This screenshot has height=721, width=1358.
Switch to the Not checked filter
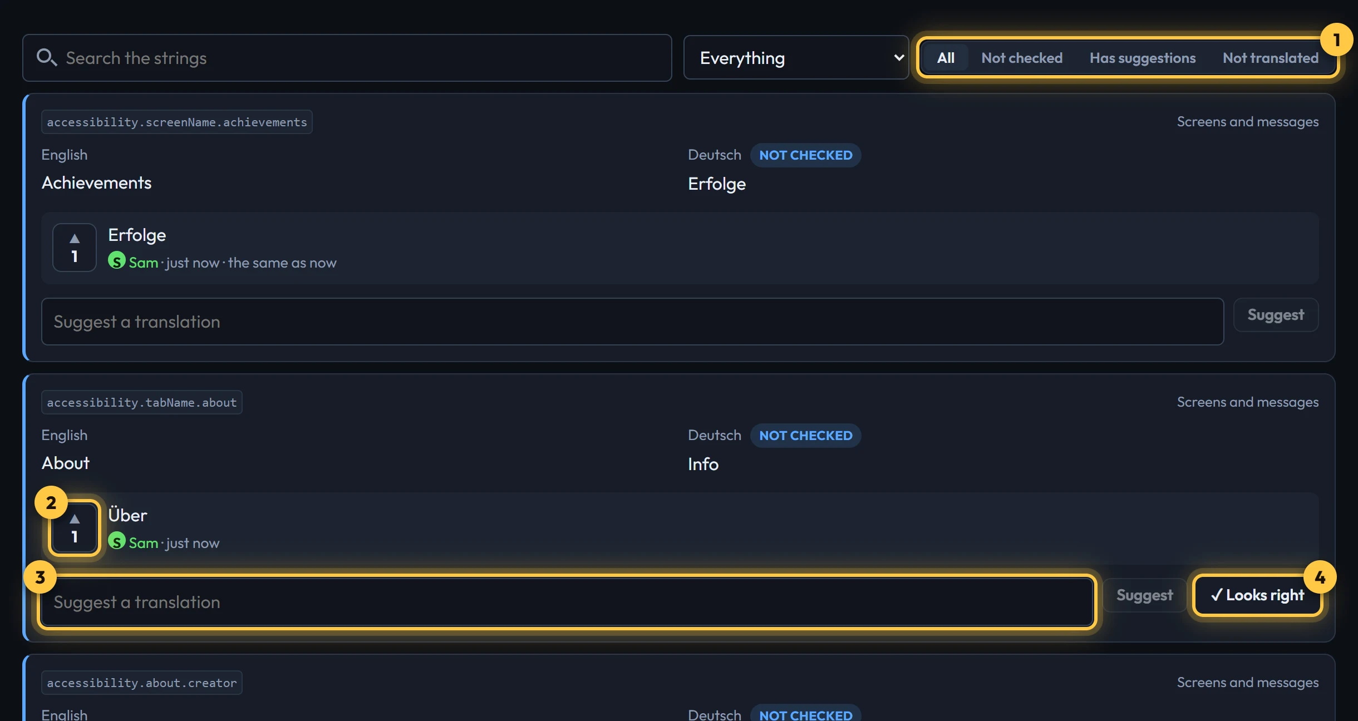point(1022,58)
